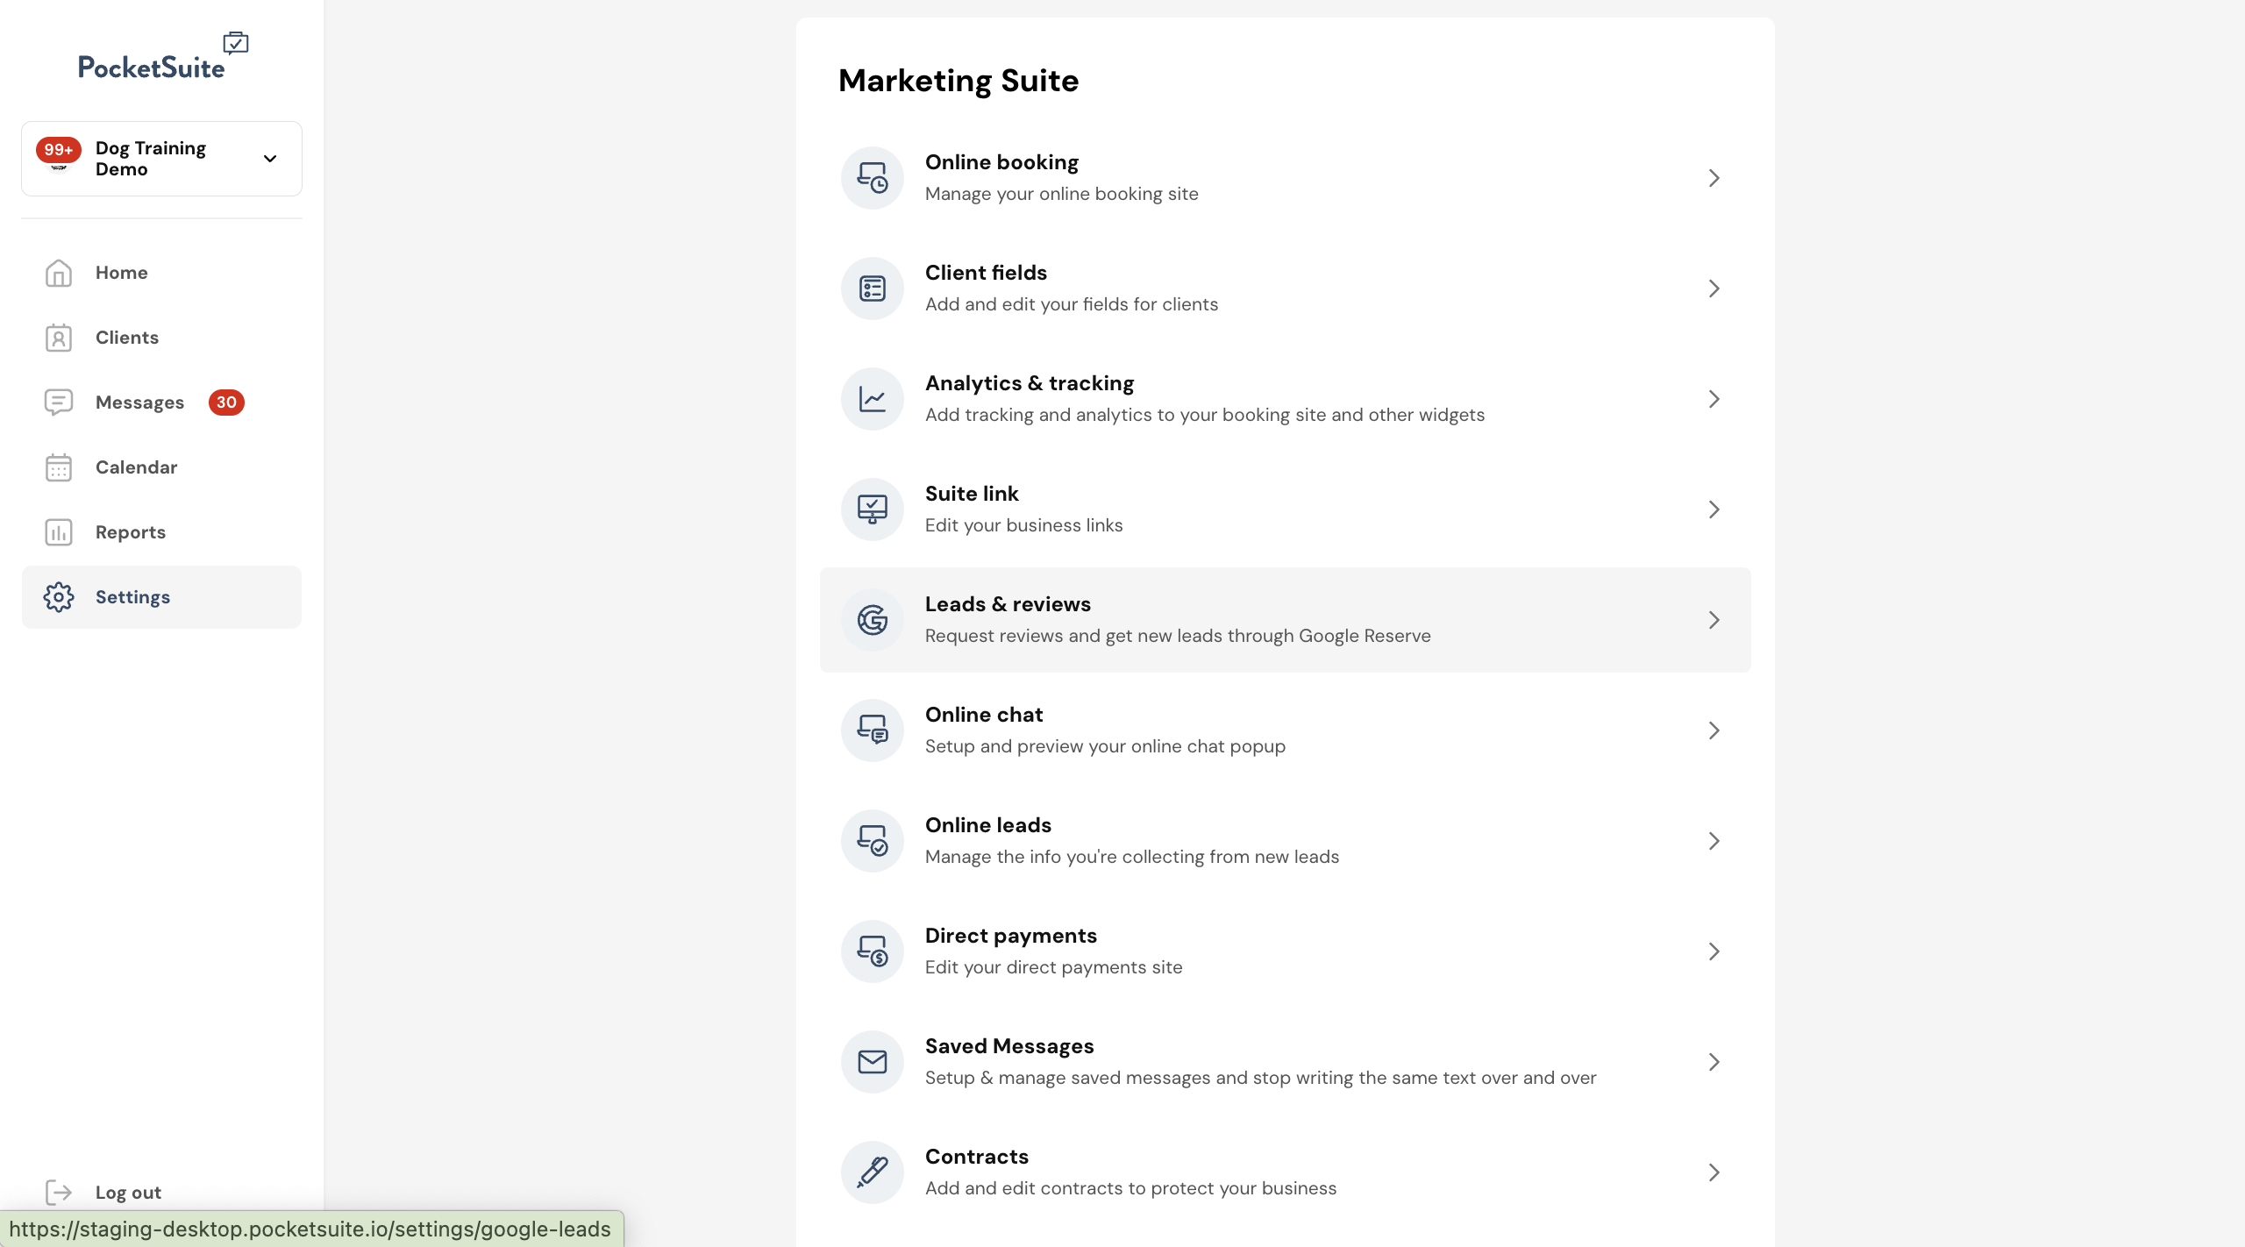
Task: Click the Client fields list icon
Action: coord(872,289)
